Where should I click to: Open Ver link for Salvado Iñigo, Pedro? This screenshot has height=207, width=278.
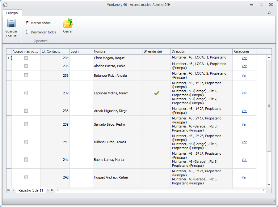244,124
